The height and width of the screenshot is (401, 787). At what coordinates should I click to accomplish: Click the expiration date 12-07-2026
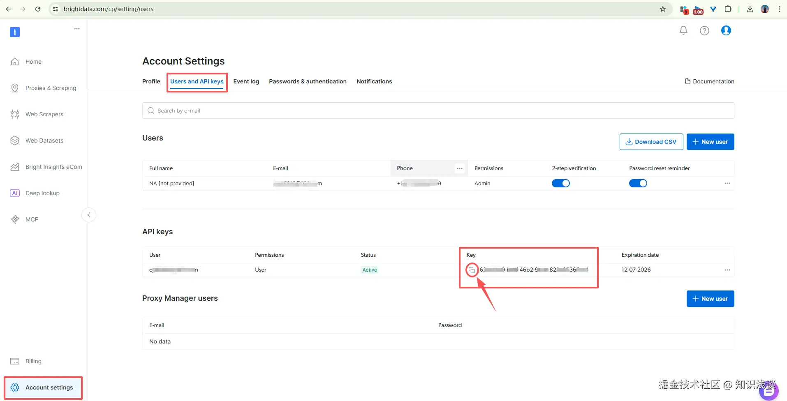[636, 270]
